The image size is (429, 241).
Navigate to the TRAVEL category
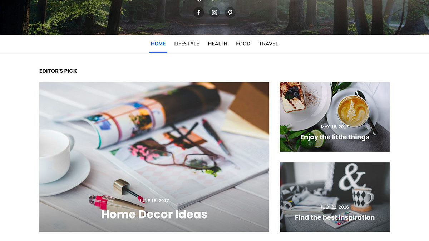pyautogui.click(x=268, y=44)
